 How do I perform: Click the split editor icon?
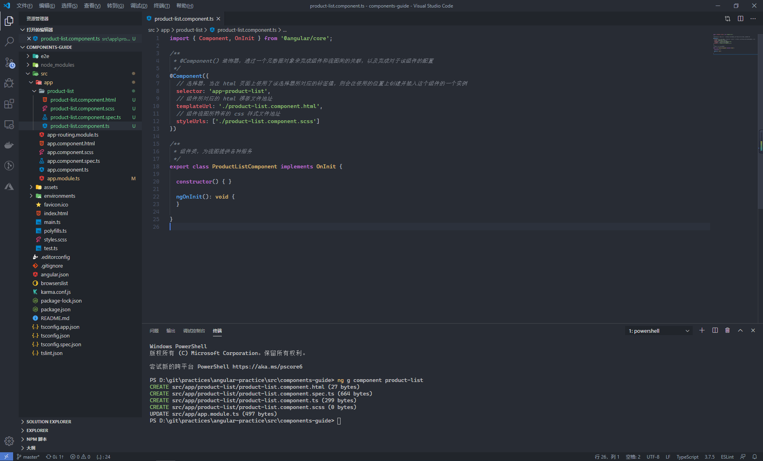740,19
